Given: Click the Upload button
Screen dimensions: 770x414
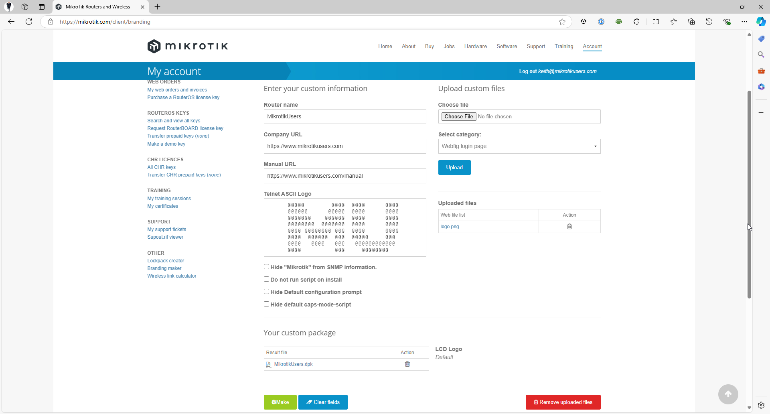Looking at the screenshot, I should [454, 167].
